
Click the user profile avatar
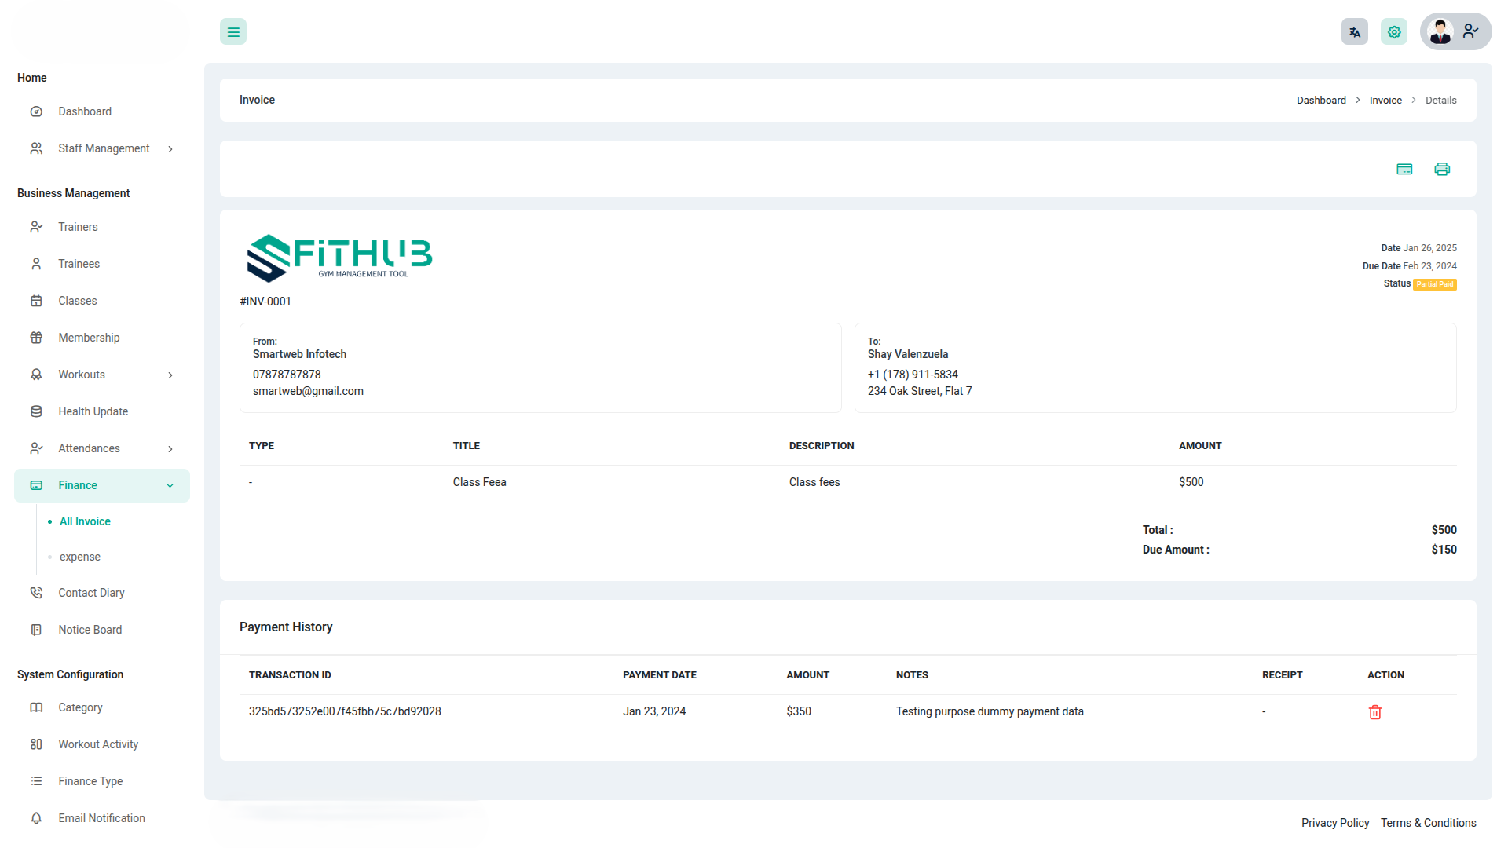coord(1440,31)
